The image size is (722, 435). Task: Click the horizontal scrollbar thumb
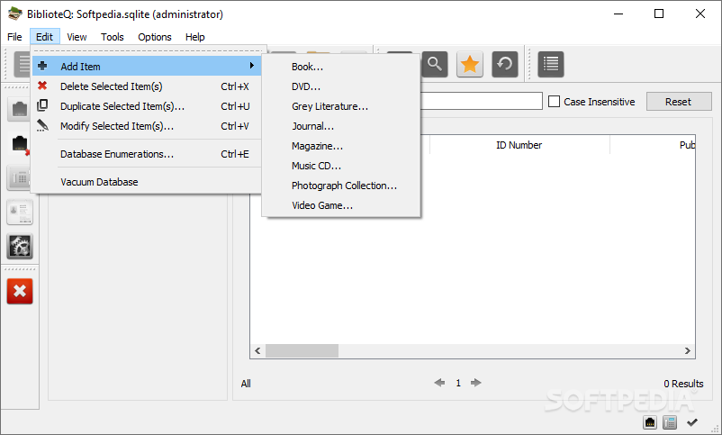coord(302,350)
